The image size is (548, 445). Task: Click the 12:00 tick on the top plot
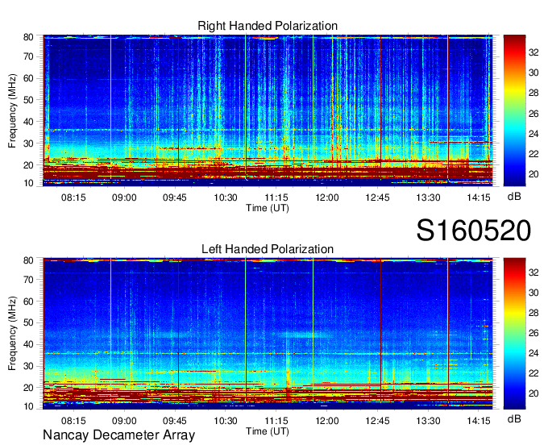coord(326,198)
